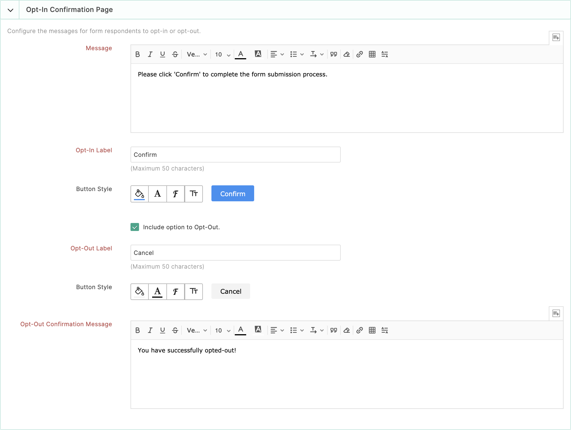Toggle the Include option to Opt-Out checkbox
Screen dimensions: 571x430
134,227
